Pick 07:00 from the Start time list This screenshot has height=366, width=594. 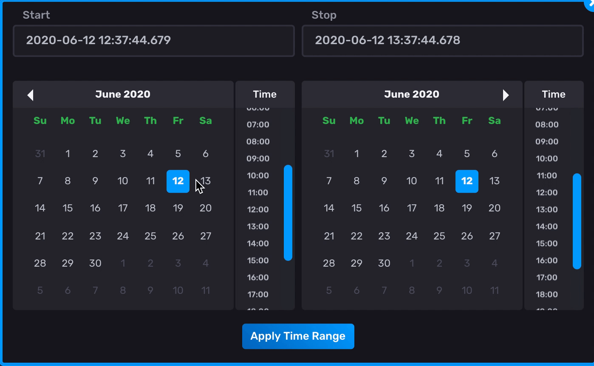click(x=258, y=124)
